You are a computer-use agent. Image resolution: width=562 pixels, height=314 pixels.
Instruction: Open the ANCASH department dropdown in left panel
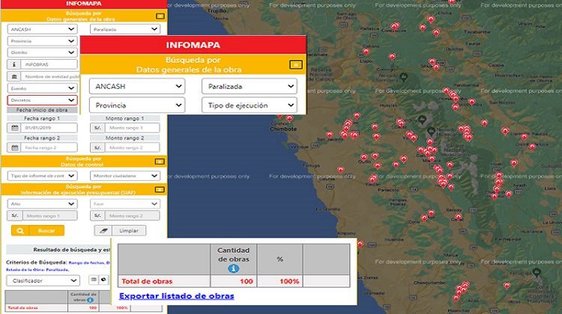tap(42, 29)
